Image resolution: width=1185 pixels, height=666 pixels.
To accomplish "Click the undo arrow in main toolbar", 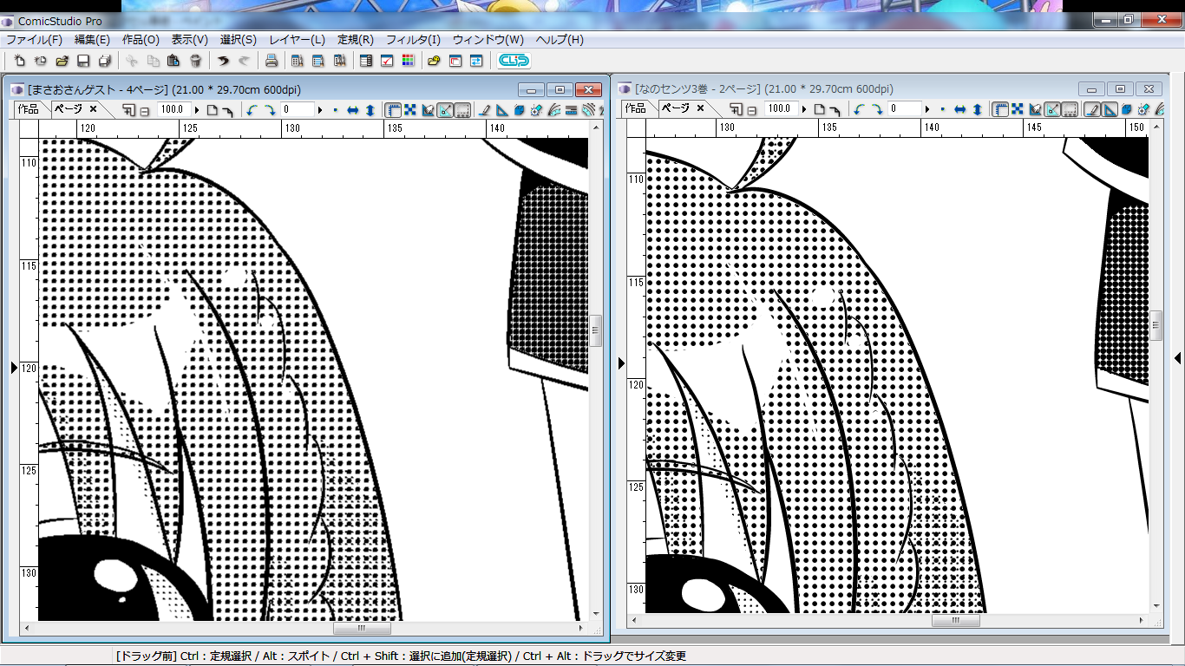I will coord(223,61).
